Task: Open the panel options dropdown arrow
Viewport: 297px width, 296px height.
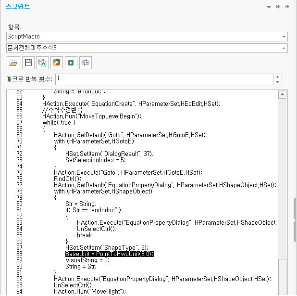Action: [269, 7]
